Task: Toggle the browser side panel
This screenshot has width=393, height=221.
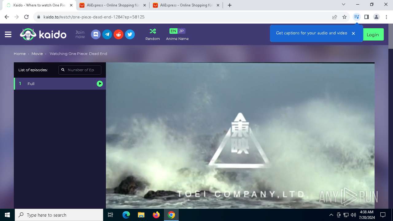Action: (x=366, y=17)
